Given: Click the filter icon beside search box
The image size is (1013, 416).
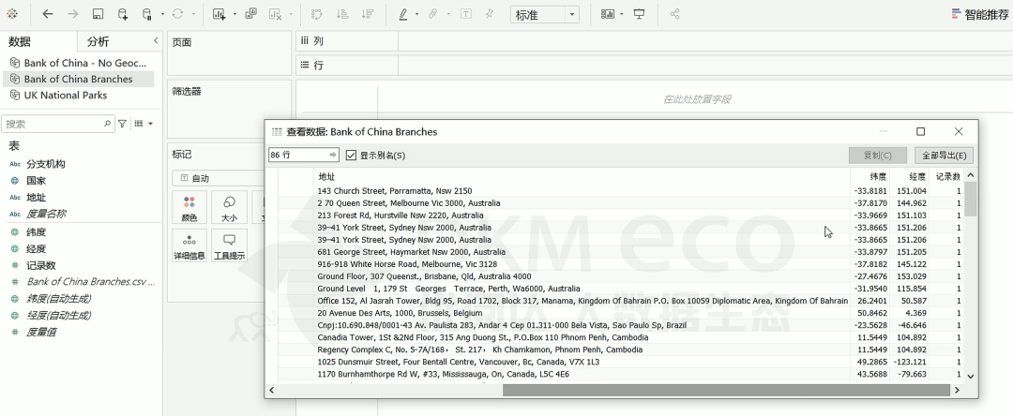Looking at the screenshot, I should [x=122, y=123].
